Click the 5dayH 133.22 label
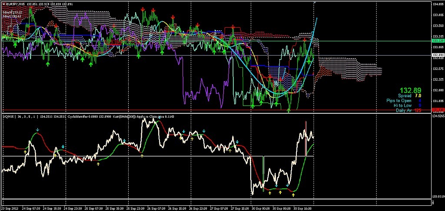Viewport: 445px width, 211px height. click(12, 13)
